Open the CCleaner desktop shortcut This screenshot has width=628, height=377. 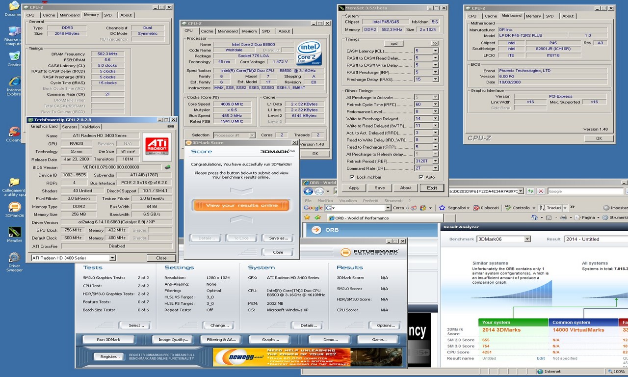14,134
